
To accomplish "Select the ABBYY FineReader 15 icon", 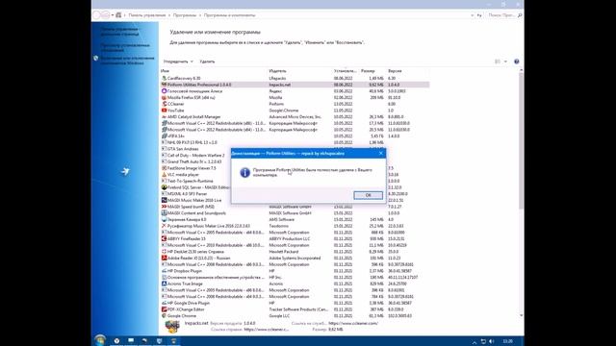I will (x=164, y=238).
